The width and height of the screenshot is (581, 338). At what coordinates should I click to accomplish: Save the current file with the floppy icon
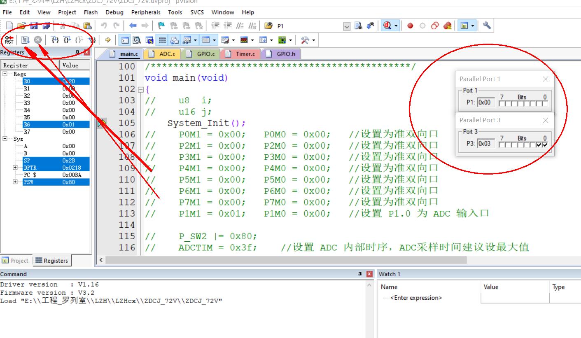pos(34,26)
